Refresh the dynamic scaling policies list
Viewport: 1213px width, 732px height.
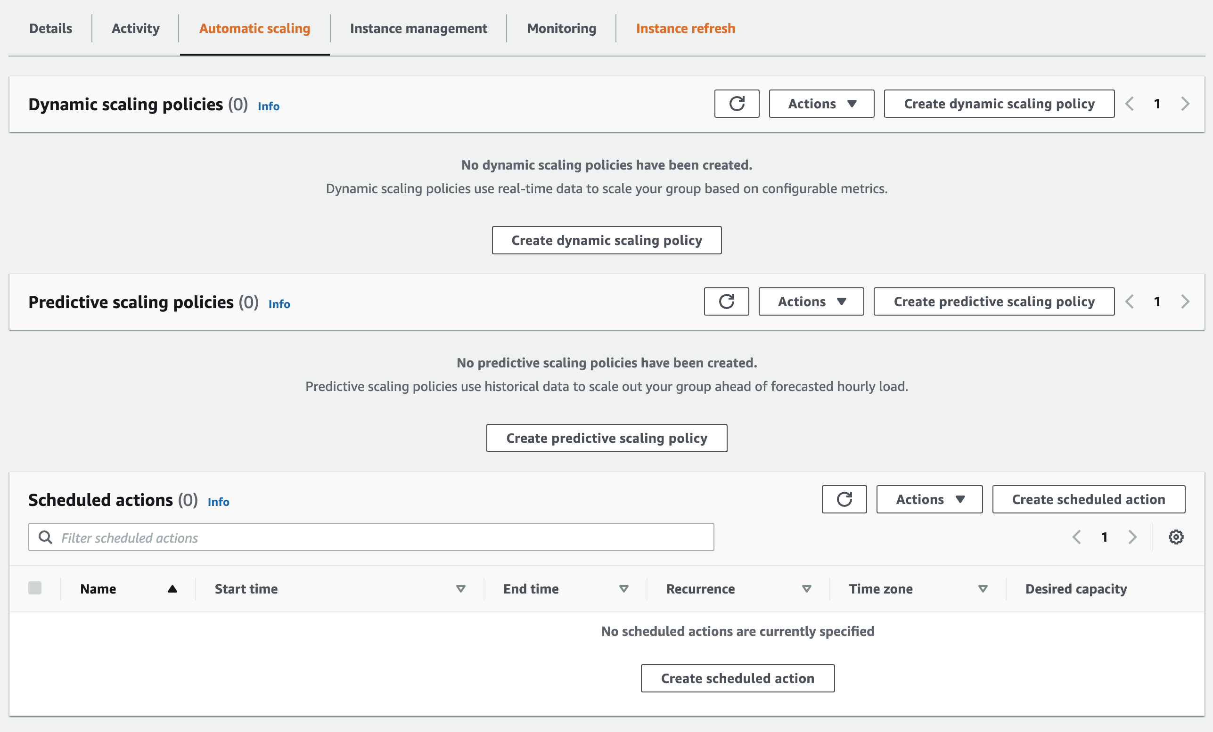737,104
